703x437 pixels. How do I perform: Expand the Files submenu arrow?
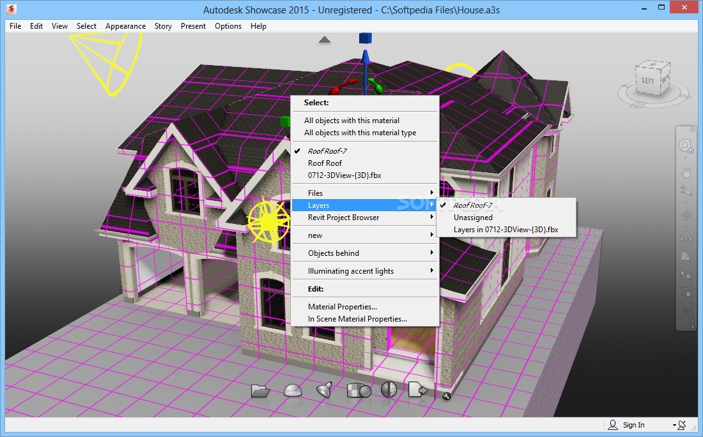coord(432,193)
